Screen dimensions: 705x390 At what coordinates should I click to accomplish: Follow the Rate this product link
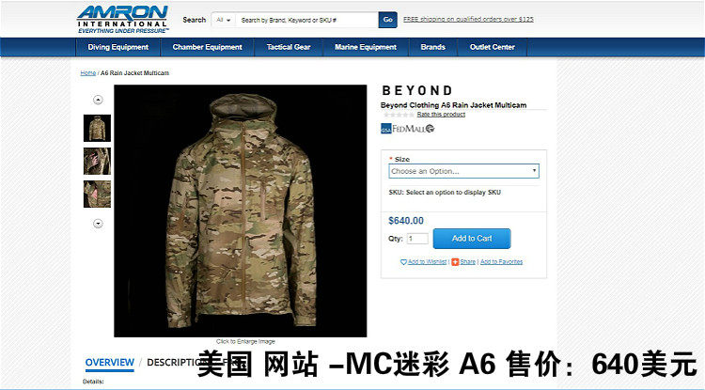441,115
